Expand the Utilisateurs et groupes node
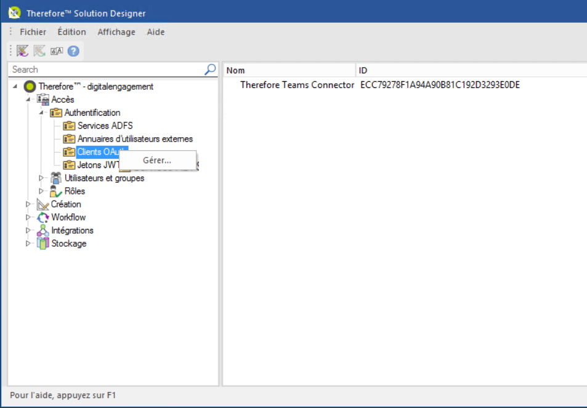The height and width of the screenshot is (408, 587). click(41, 178)
